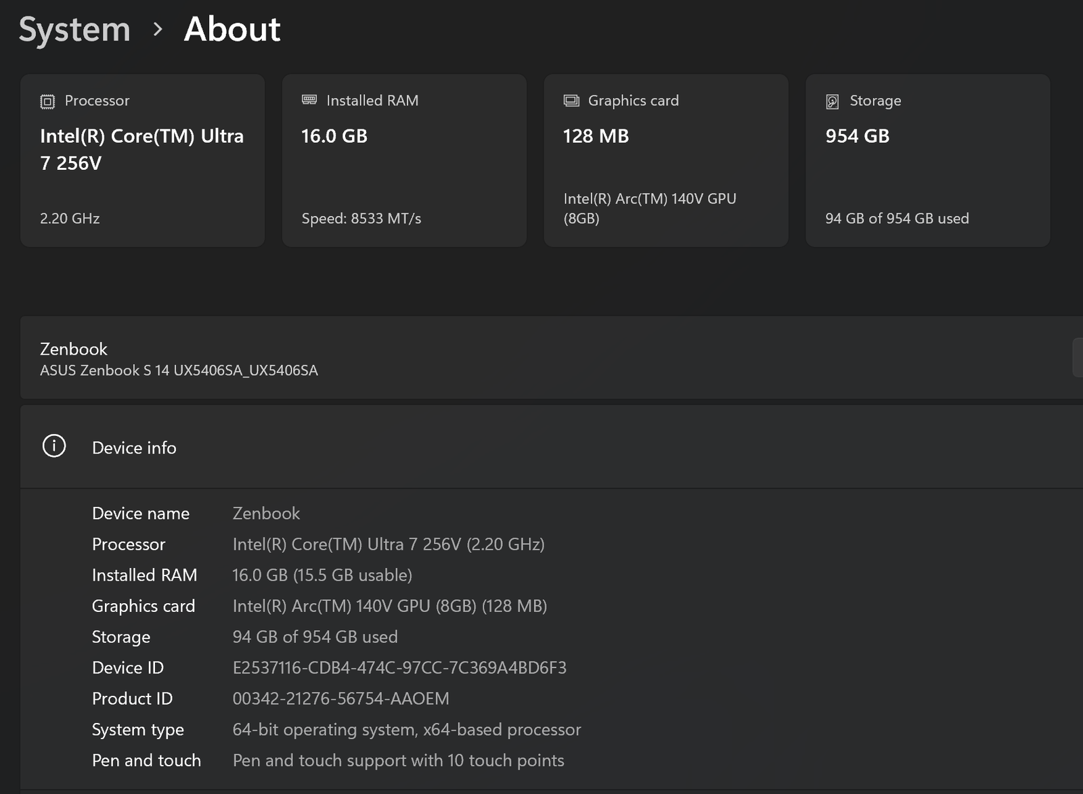The width and height of the screenshot is (1083, 794).
Task: Click the ASUS Zenbook S 14 UX5406SA model text
Action: 179,370
